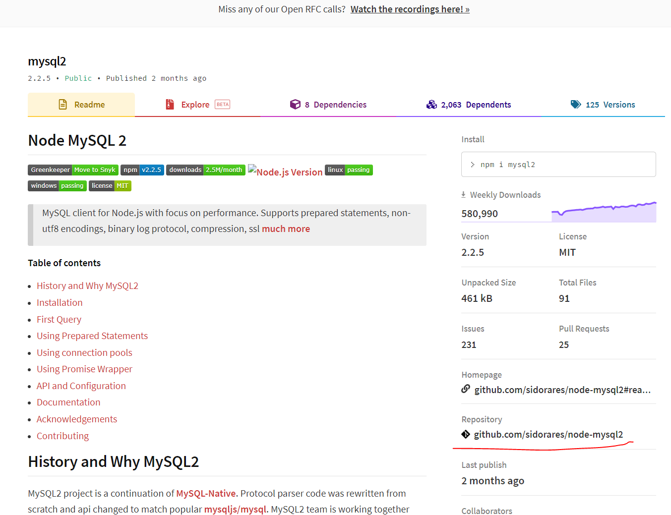Screen dimensions: 671x515
Task: Click the Version value 2.2.5 in sidebar
Action: tap(473, 252)
